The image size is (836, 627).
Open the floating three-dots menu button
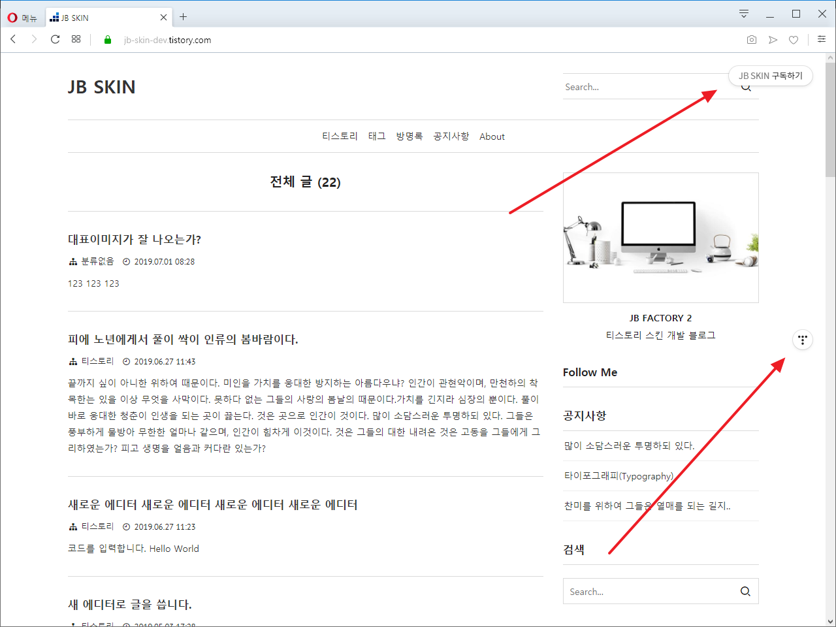(x=803, y=340)
